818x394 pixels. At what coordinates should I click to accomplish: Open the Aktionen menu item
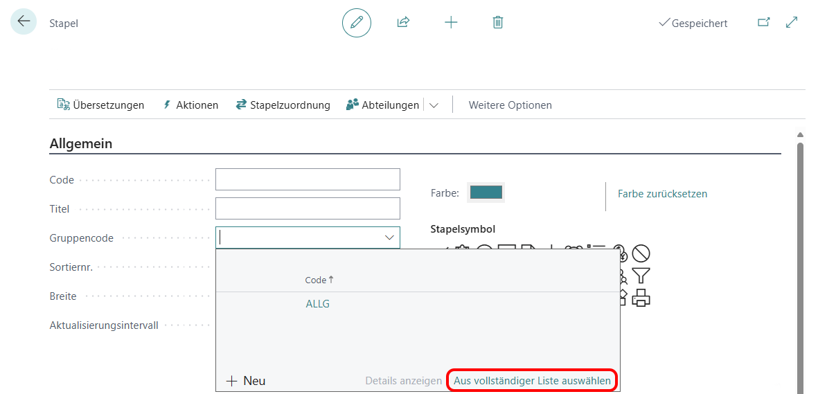tap(190, 105)
